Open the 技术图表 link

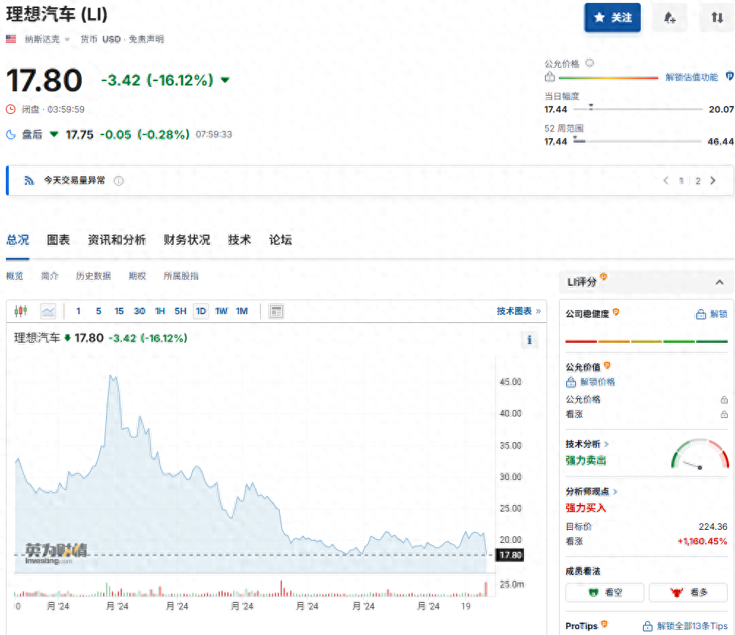pyautogui.click(x=519, y=311)
